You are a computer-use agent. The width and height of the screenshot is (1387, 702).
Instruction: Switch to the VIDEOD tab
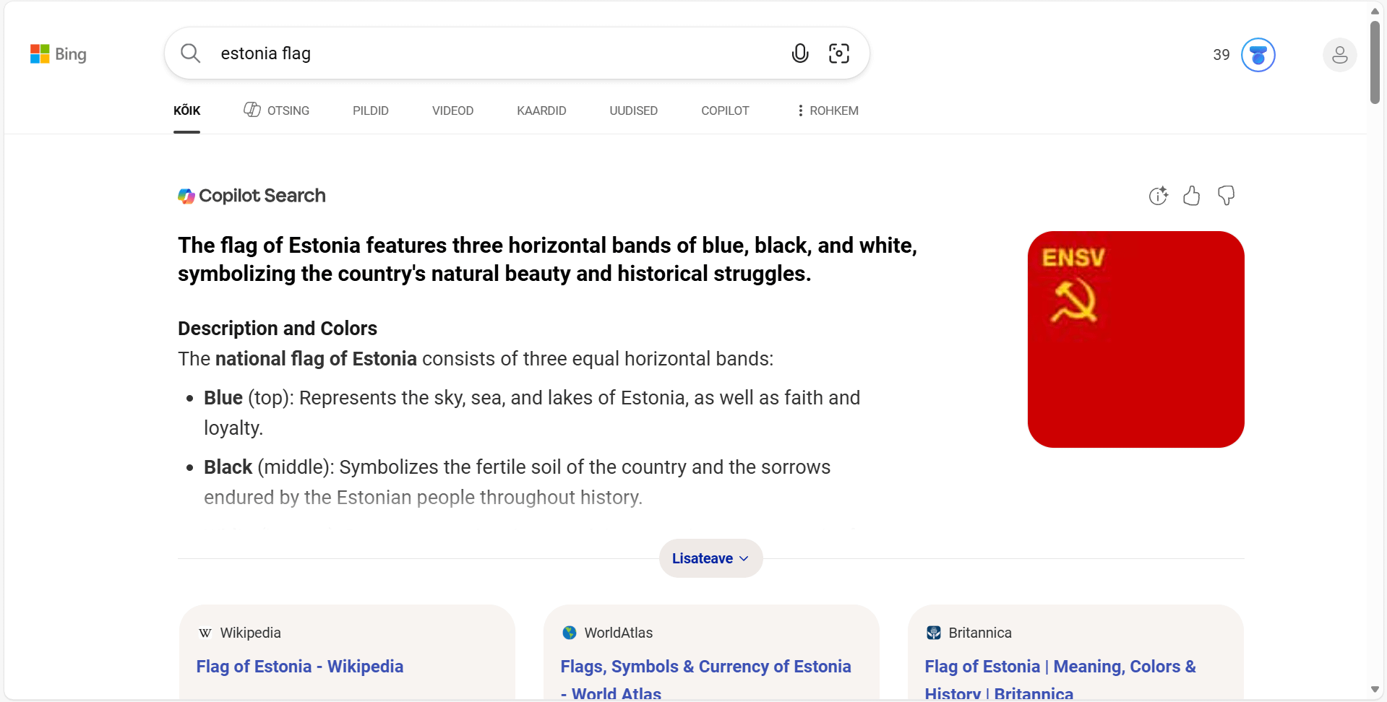452,110
